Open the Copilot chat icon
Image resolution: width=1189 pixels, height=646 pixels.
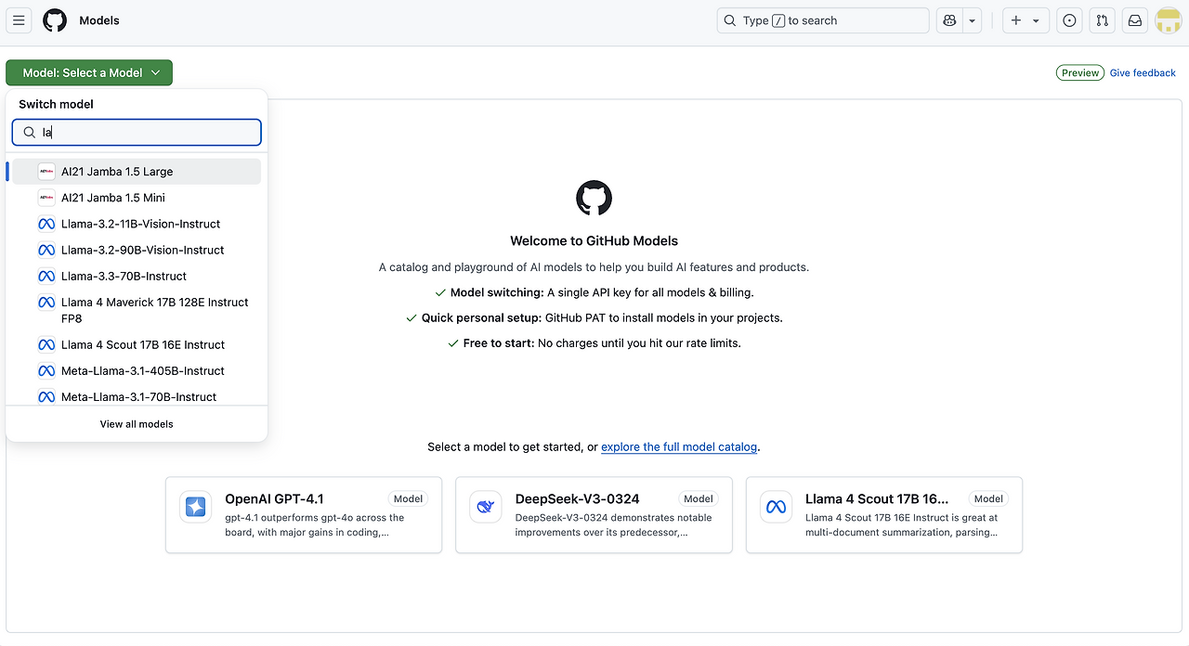tap(949, 20)
